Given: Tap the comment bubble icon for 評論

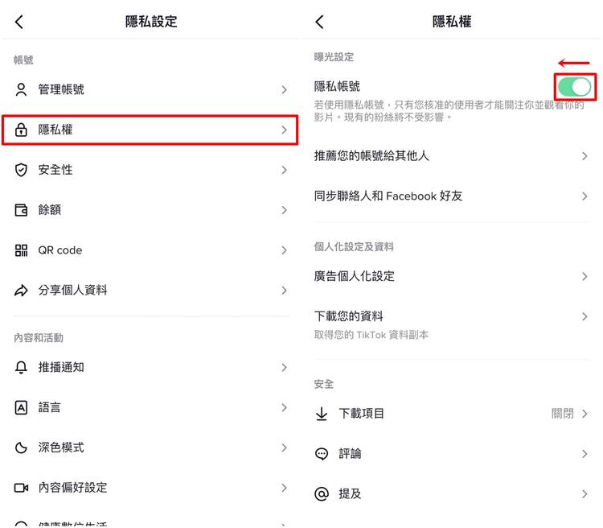Looking at the screenshot, I should (x=322, y=454).
